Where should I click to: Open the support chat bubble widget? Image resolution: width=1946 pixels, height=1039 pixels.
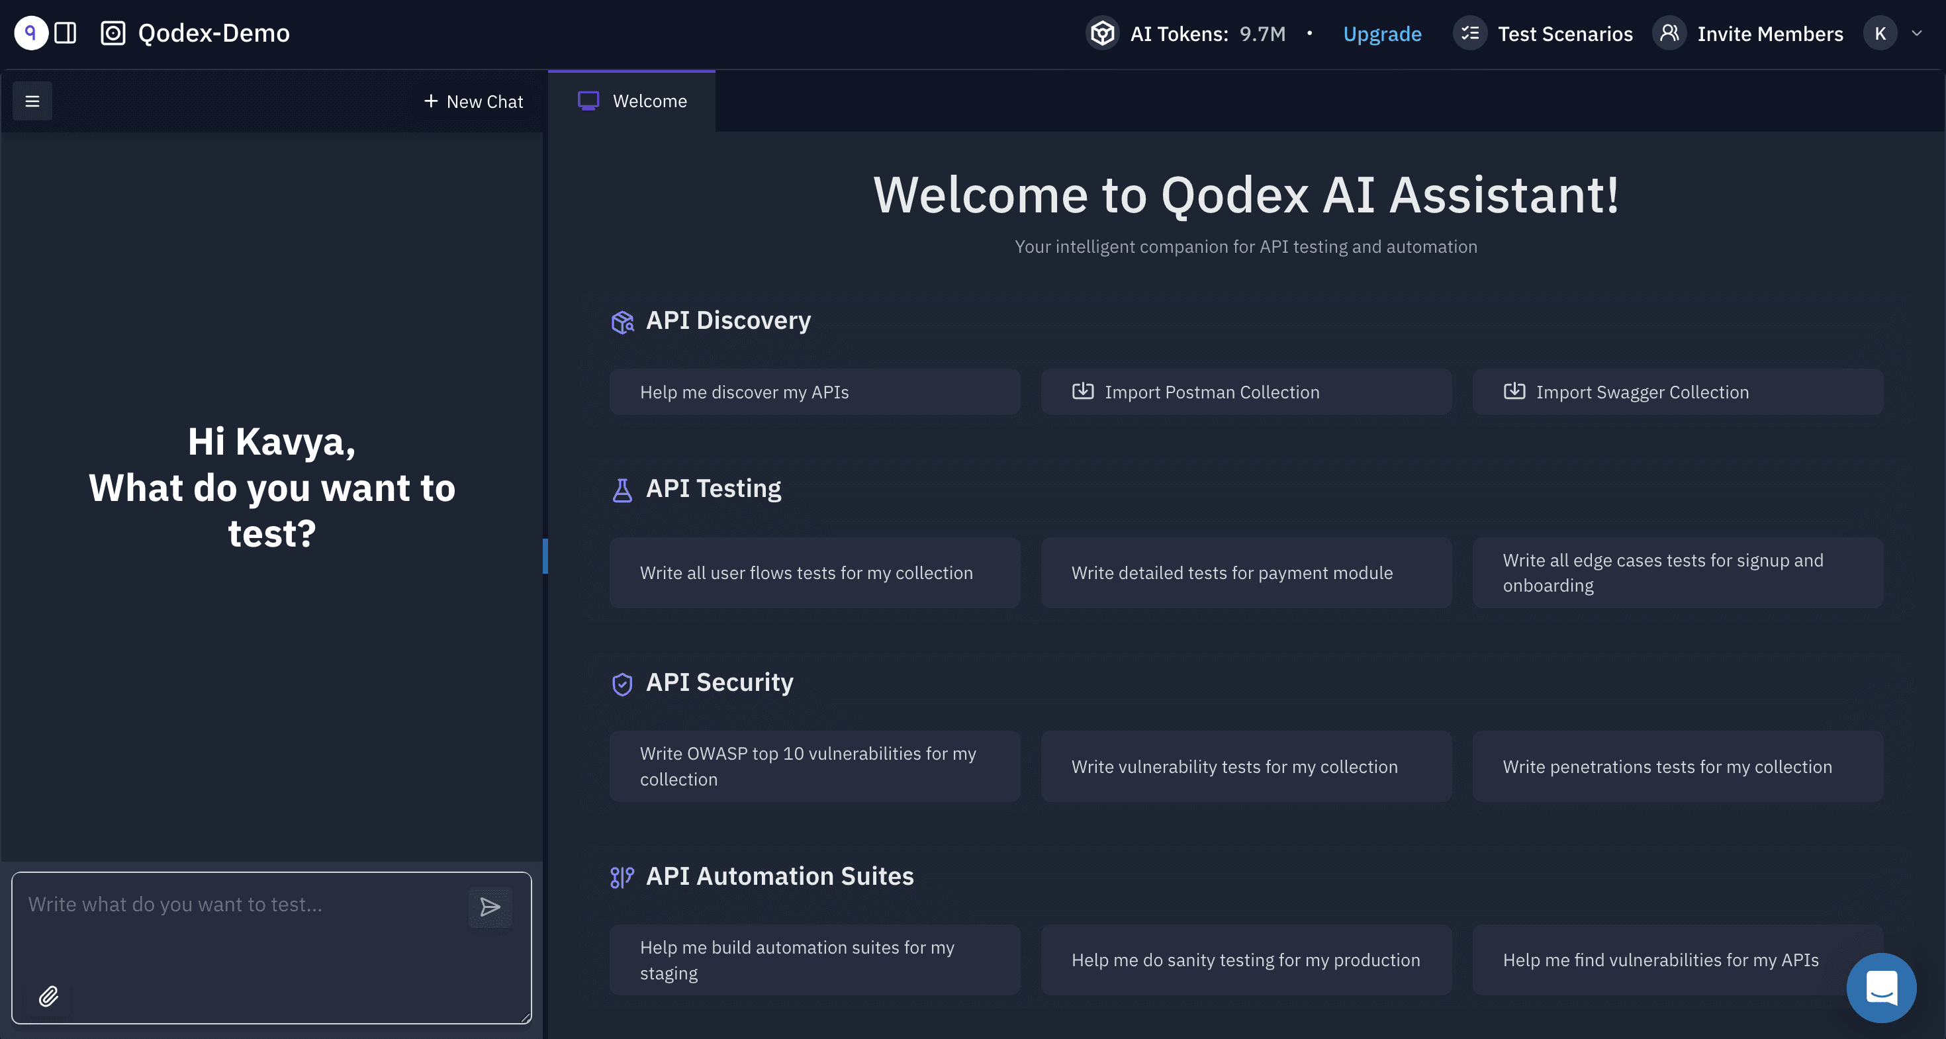point(1881,987)
